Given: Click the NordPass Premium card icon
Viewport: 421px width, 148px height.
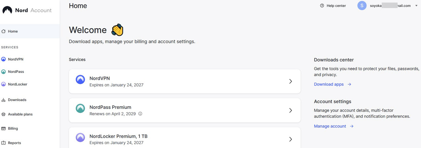Looking at the screenshot, I should (x=80, y=108).
